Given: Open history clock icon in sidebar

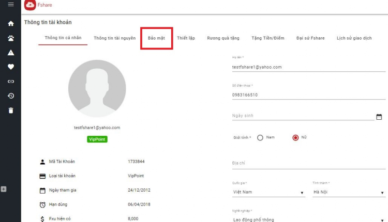Looking at the screenshot, I should coord(11,96).
